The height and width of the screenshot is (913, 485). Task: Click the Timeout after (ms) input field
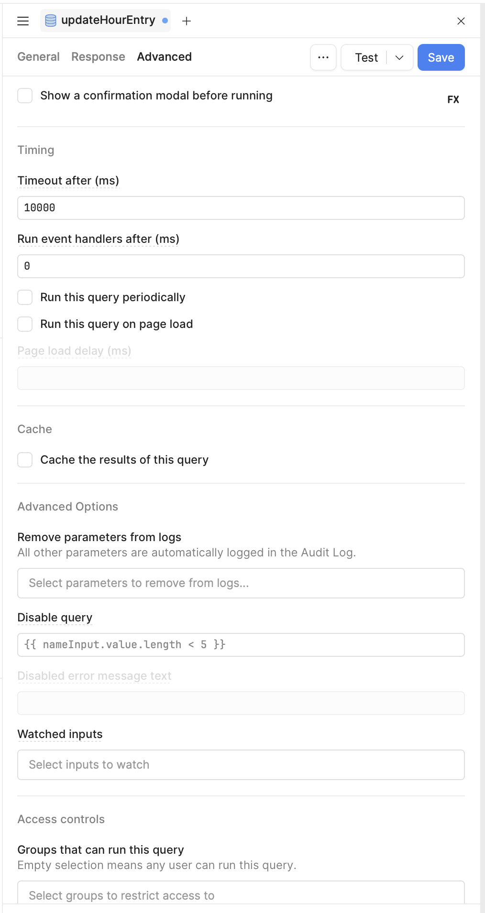(x=241, y=208)
